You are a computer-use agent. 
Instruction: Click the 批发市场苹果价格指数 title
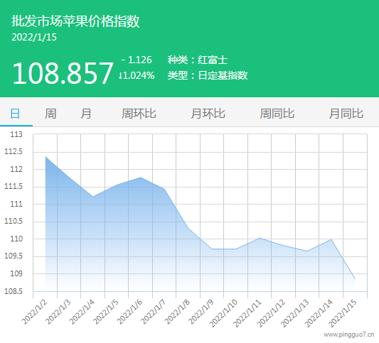click(x=75, y=21)
